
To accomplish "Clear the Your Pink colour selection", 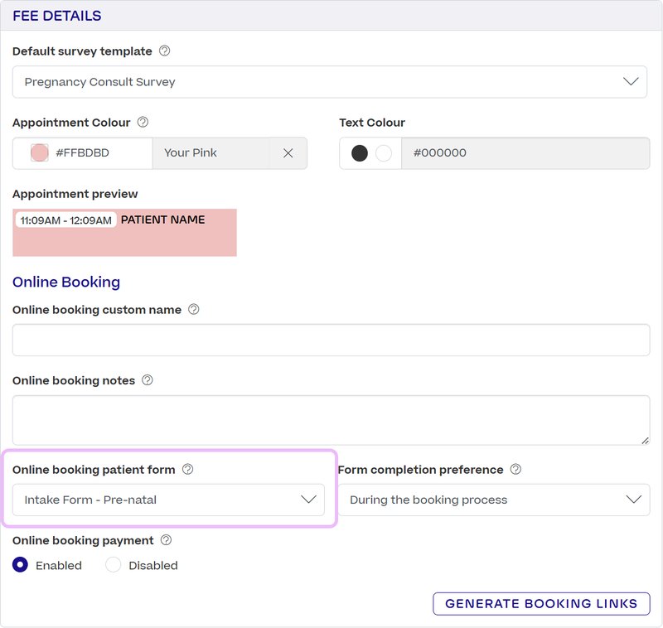I will 288,153.
